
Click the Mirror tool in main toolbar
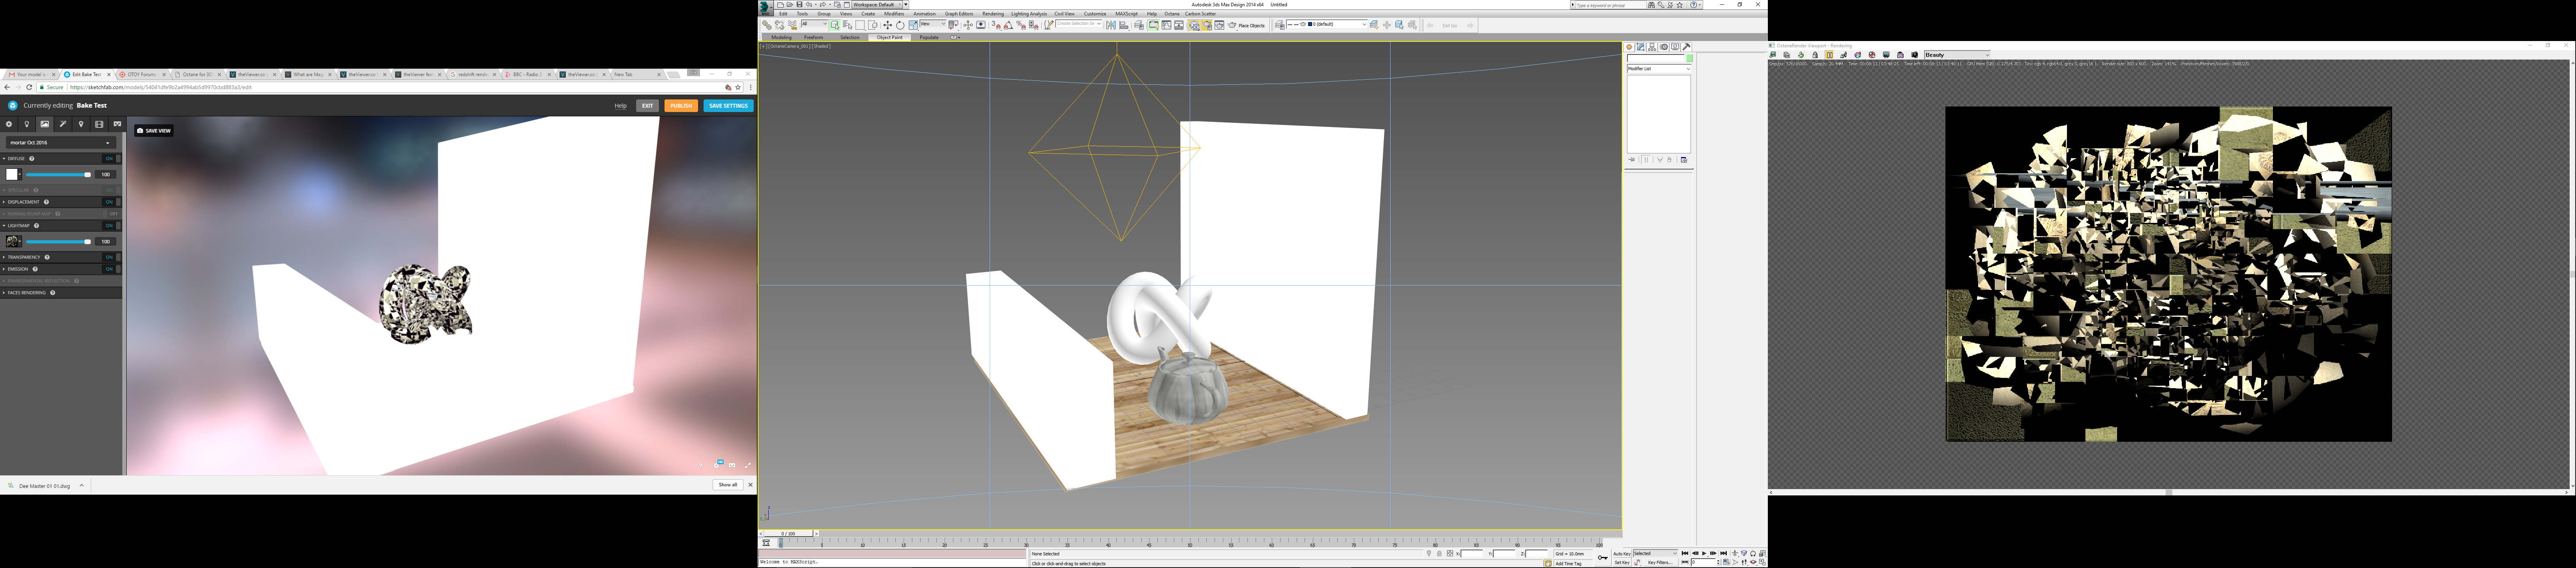tap(1111, 25)
